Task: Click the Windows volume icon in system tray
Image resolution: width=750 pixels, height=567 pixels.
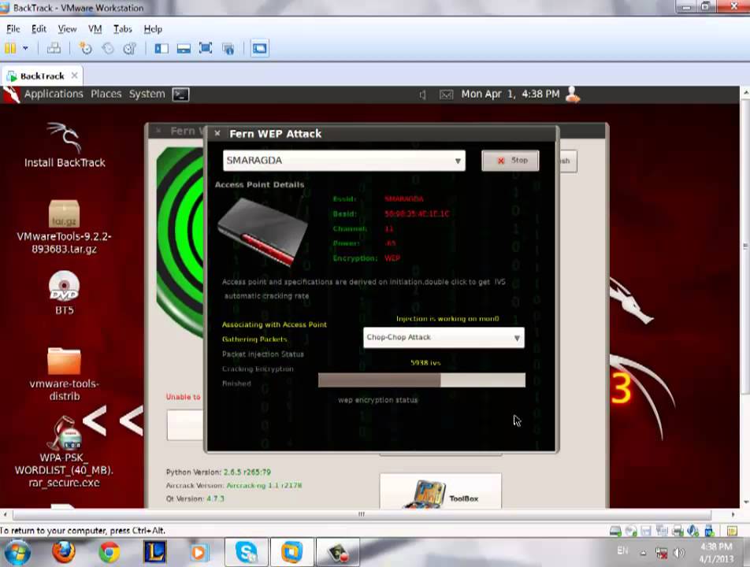Action: coord(679,553)
